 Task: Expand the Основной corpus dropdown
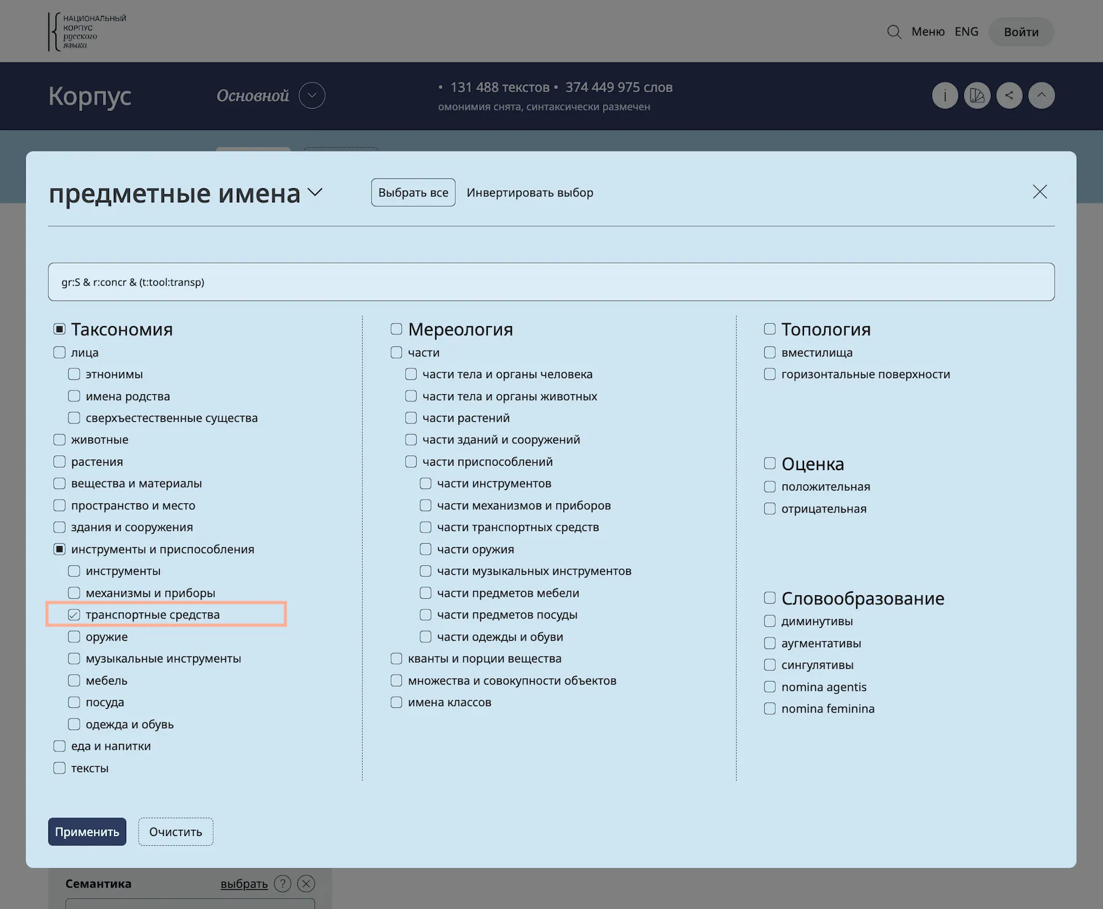(312, 96)
